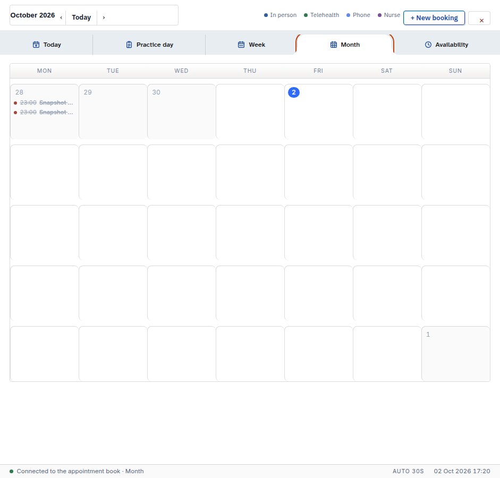
Task: Click today's highlighted date 2
Action: click(294, 92)
